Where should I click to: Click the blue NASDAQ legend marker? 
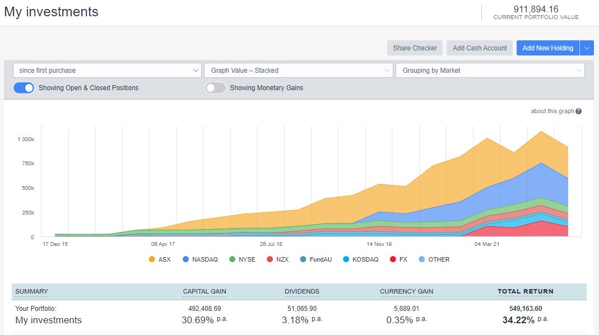coord(184,259)
